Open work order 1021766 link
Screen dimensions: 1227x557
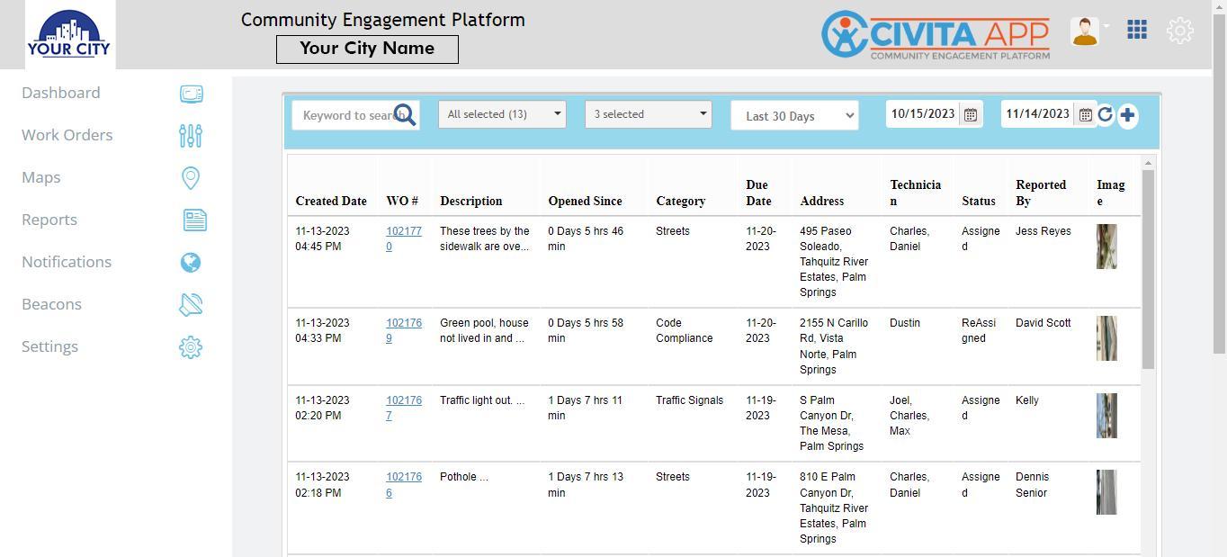pos(403,484)
